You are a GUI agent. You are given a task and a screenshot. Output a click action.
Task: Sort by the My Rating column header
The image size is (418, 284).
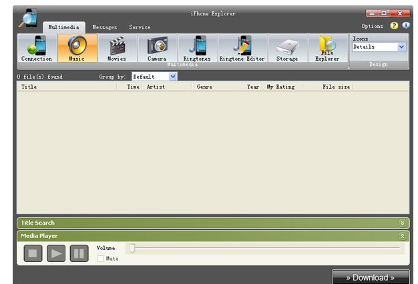pyautogui.click(x=282, y=87)
